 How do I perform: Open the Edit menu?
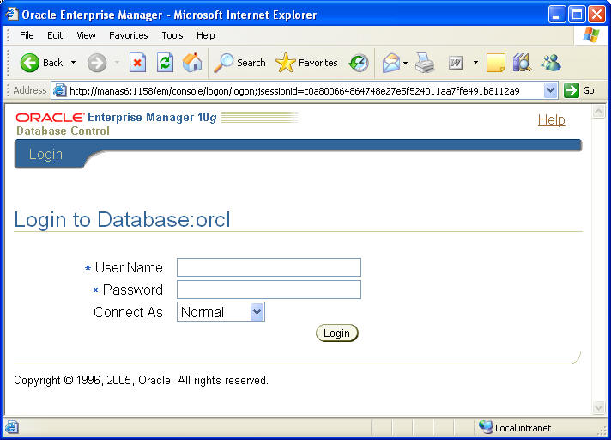[x=55, y=35]
